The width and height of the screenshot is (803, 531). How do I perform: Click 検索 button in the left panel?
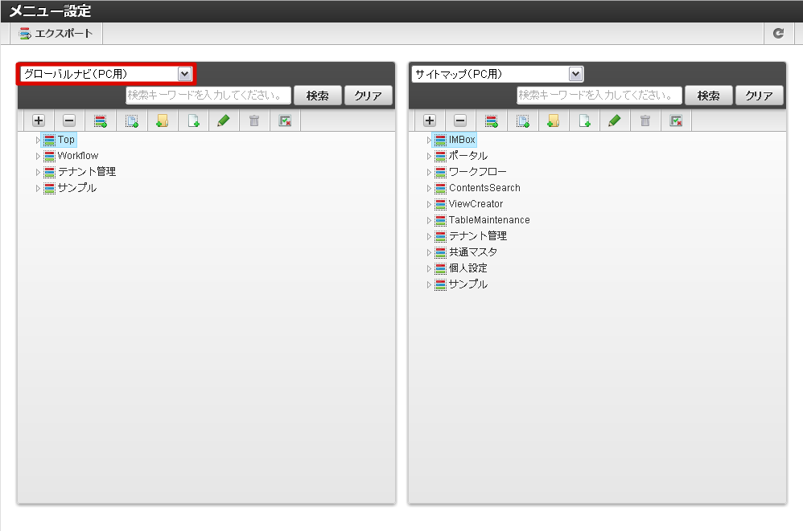(318, 96)
